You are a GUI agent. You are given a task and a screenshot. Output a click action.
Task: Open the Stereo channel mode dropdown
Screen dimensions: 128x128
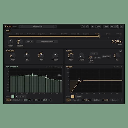(x=114, y=100)
